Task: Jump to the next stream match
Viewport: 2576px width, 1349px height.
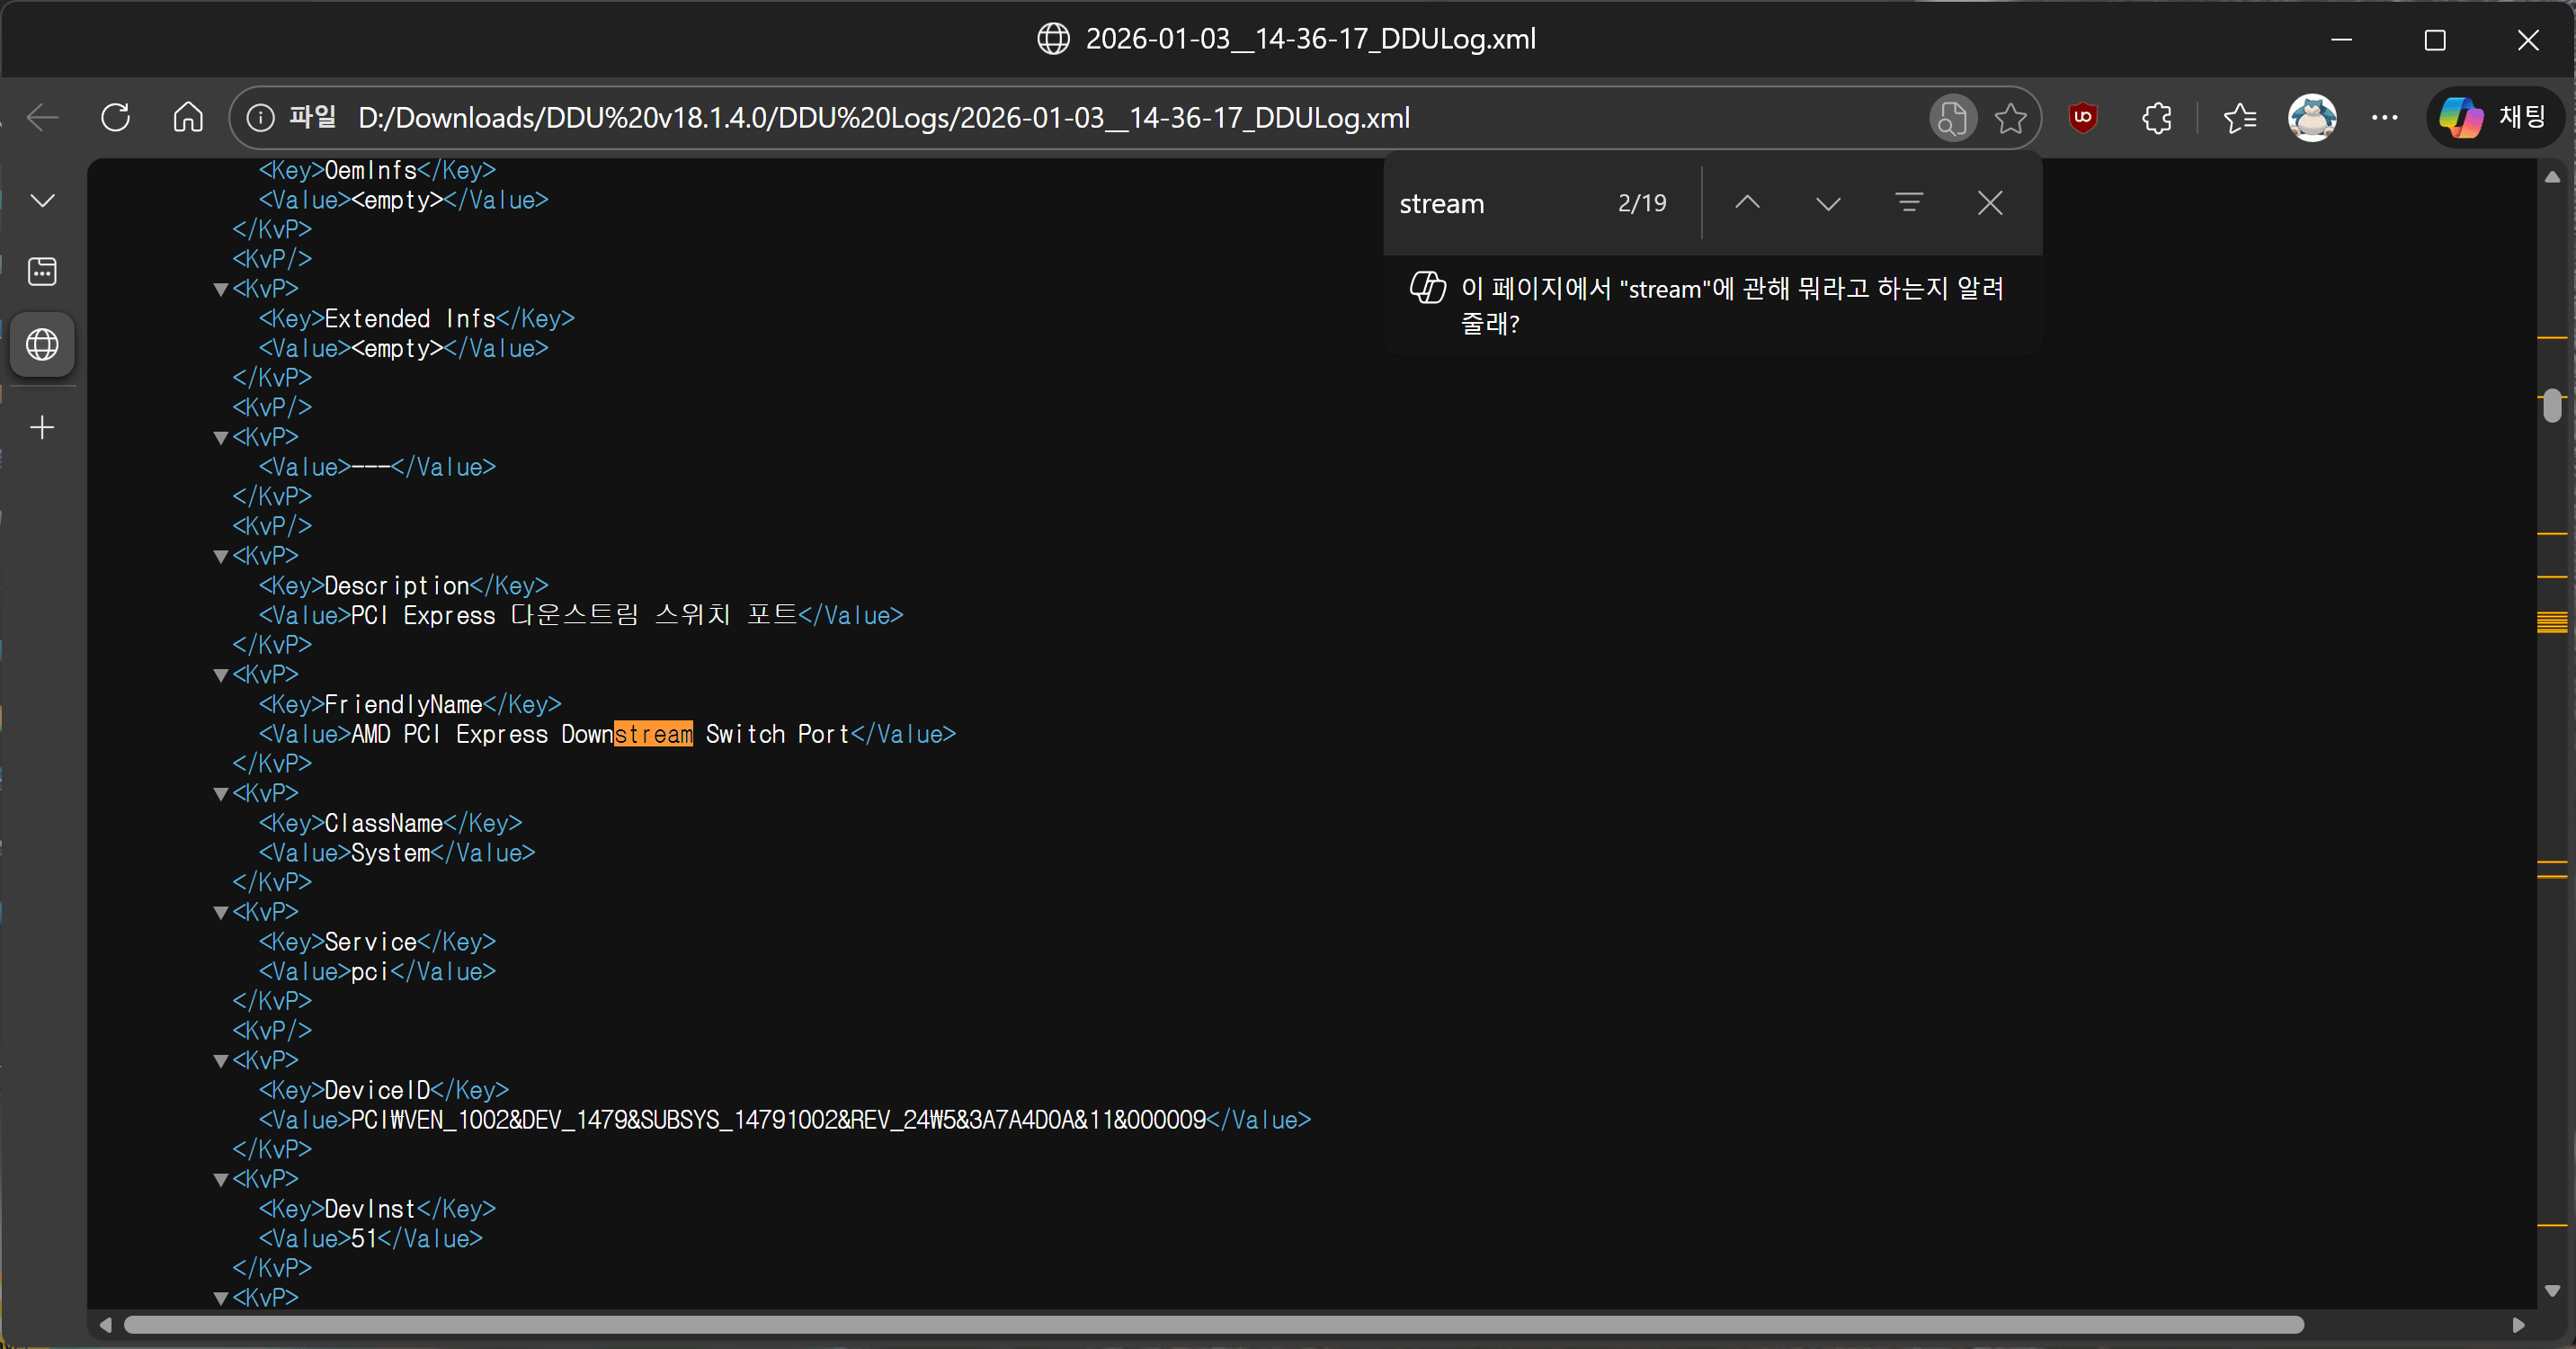Action: pyautogui.click(x=1827, y=203)
